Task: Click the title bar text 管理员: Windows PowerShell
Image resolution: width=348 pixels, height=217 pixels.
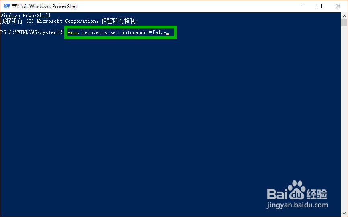Action: click(45, 6)
